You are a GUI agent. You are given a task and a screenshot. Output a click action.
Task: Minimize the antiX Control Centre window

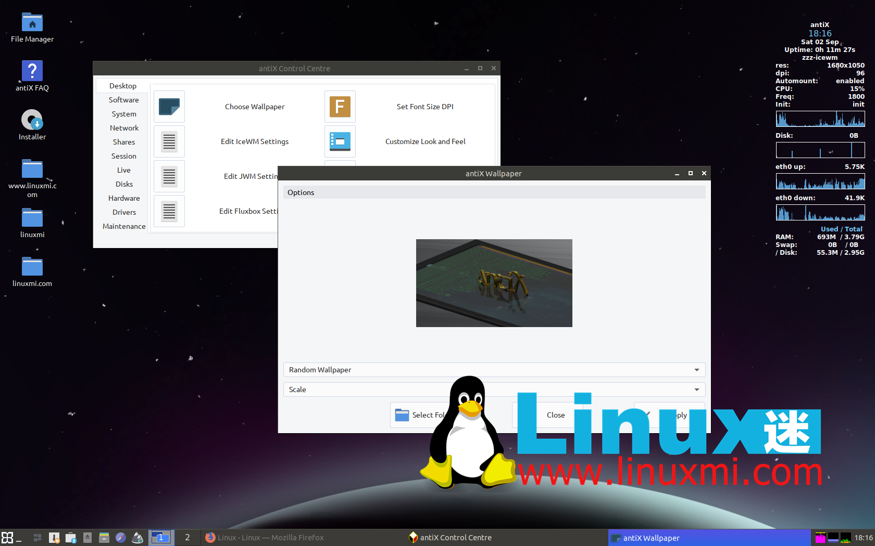pos(467,68)
